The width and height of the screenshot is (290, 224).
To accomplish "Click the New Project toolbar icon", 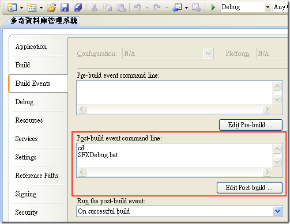I will click(x=12, y=7).
